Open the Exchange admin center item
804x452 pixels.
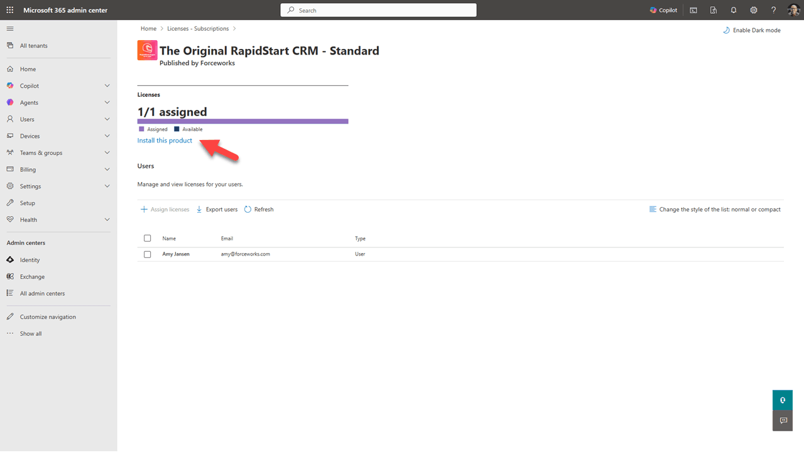point(32,277)
